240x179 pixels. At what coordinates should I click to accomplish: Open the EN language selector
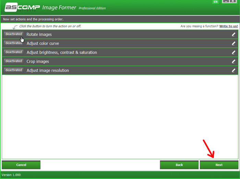tap(216, 2)
